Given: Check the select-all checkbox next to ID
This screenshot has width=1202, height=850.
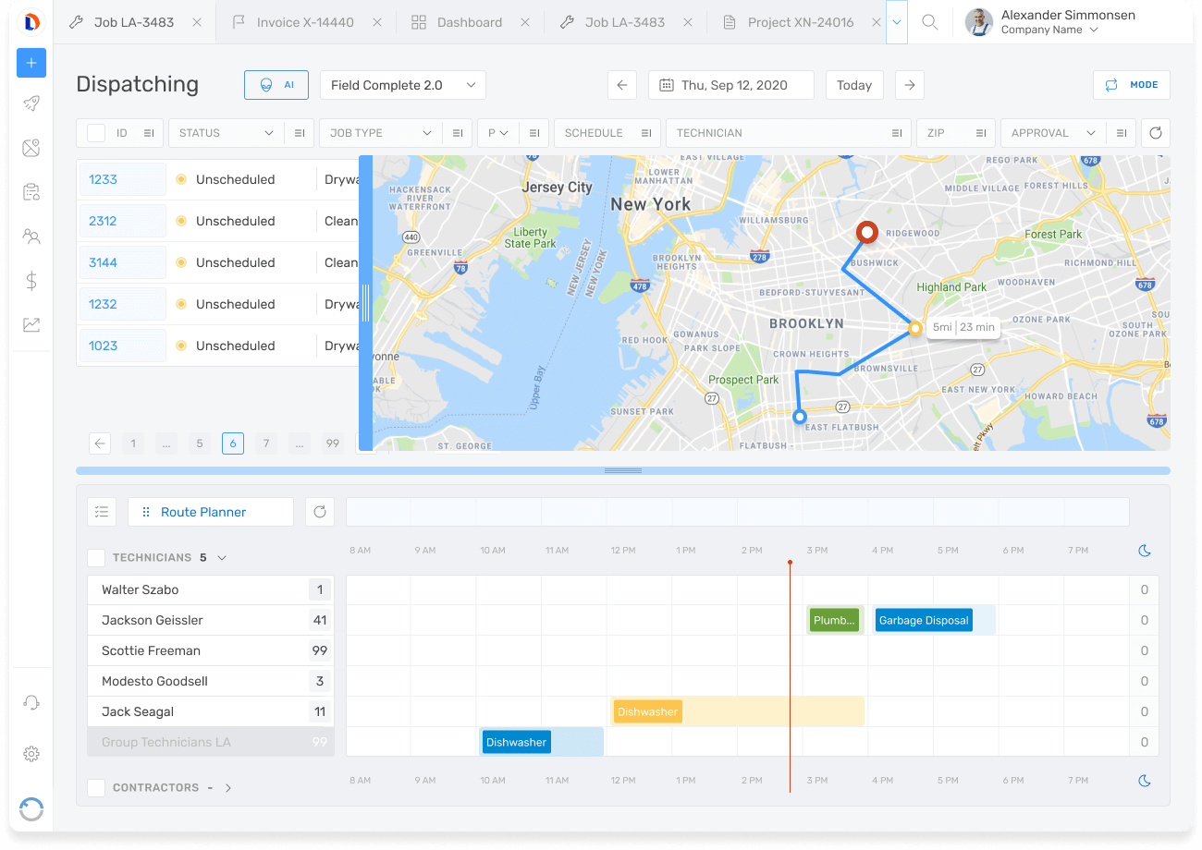Looking at the screenshot, I should pos(96,133).
